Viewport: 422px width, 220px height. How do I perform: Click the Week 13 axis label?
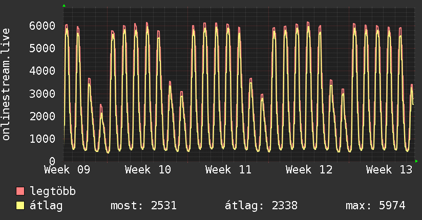[389, 170]
